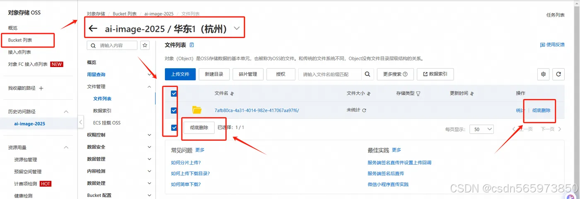Open 资源包管理 under 资源用量
The height and width of the screenshot is (199, 580).
pos(26,159)
